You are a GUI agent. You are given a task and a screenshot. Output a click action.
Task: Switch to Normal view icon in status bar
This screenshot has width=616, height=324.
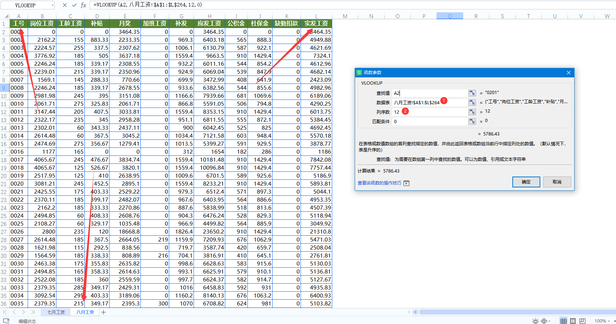(563, 321)
